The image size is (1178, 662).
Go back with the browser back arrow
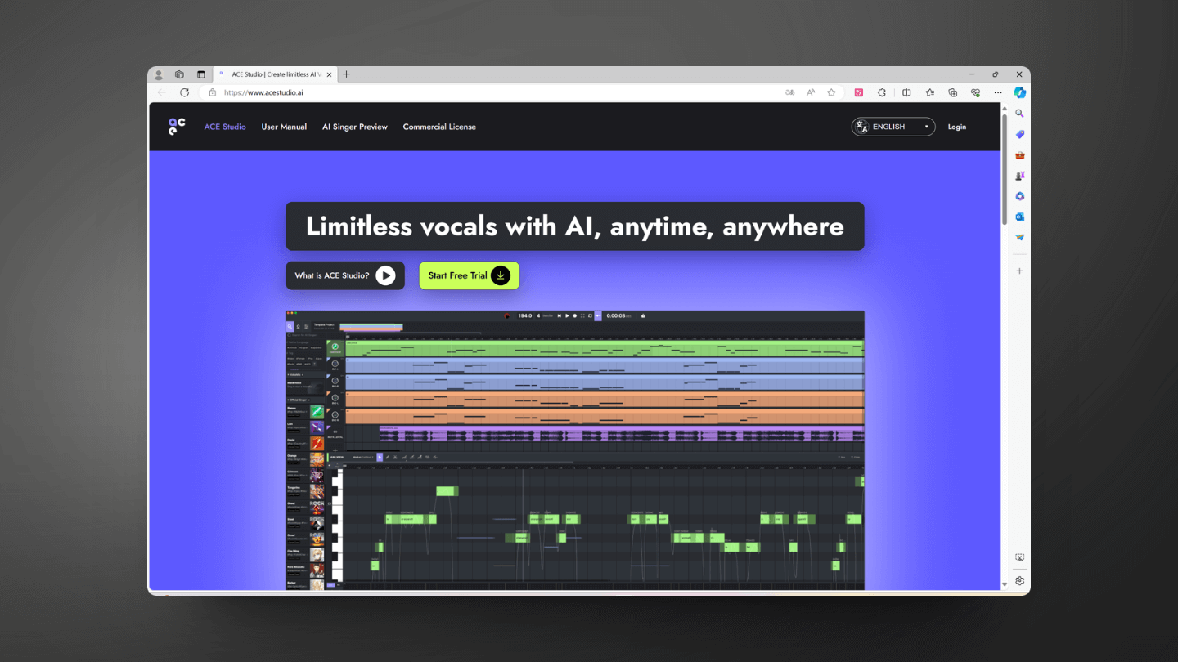click(161, 92)
